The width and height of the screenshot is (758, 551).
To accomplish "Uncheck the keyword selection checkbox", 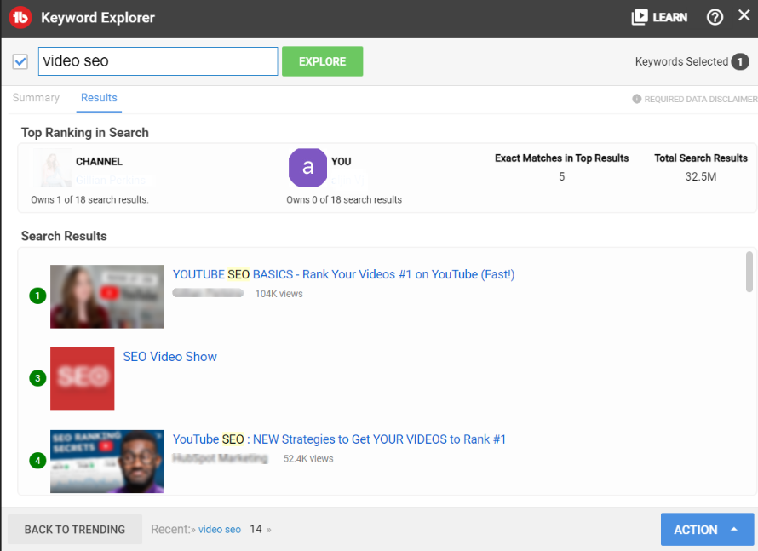I will click(x=20, y=60).
